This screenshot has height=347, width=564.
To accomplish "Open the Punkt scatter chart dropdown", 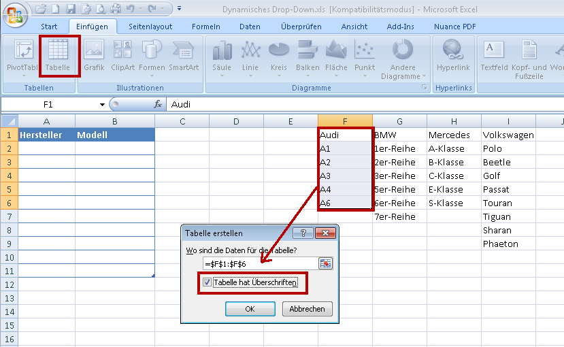I will [365, 76].
